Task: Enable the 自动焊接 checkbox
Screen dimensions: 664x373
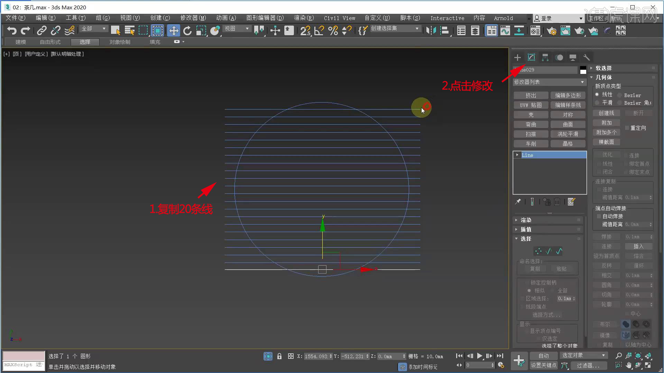Action: click(x=599, y=216)
